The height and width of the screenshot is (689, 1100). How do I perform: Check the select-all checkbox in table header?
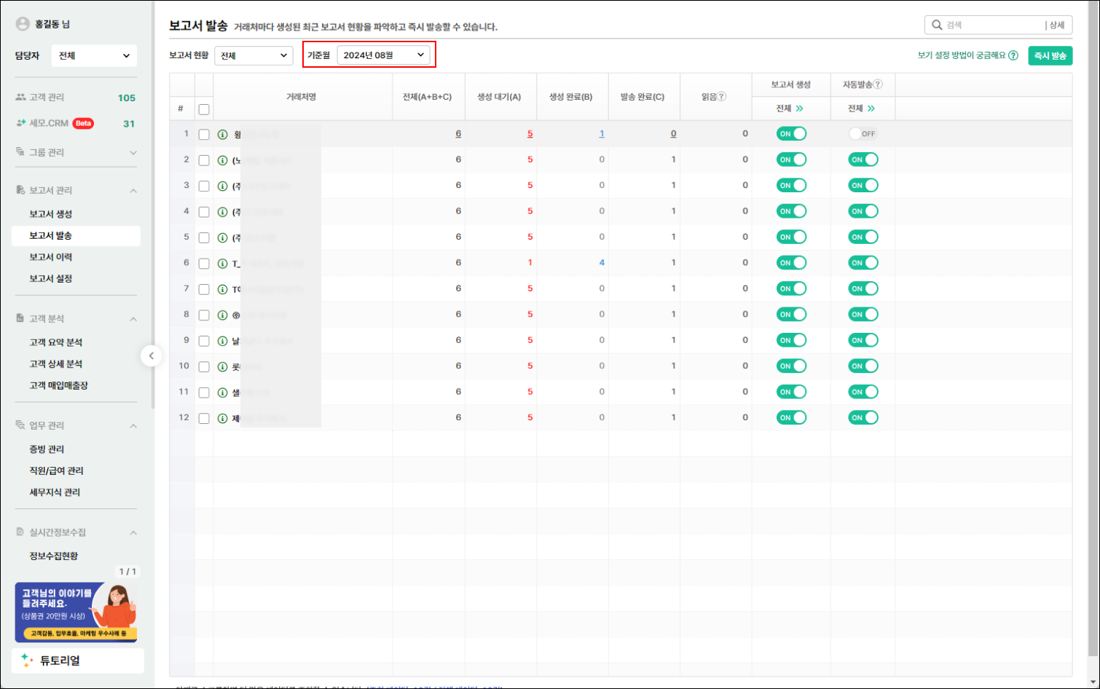point(204,109)
